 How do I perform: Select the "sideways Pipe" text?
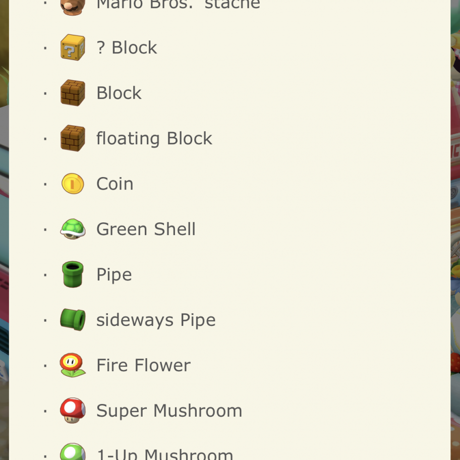pyautogui.click(x=156, y=320)
